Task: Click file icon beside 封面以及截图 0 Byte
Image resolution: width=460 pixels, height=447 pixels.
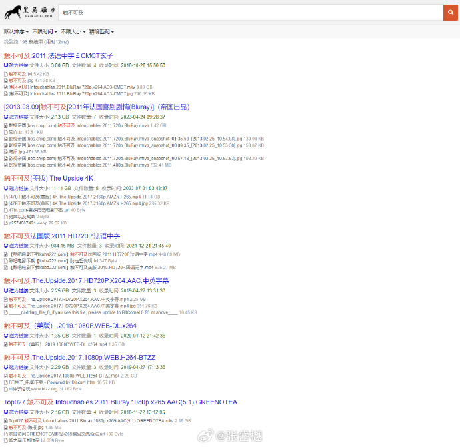Action: (6, 217)
